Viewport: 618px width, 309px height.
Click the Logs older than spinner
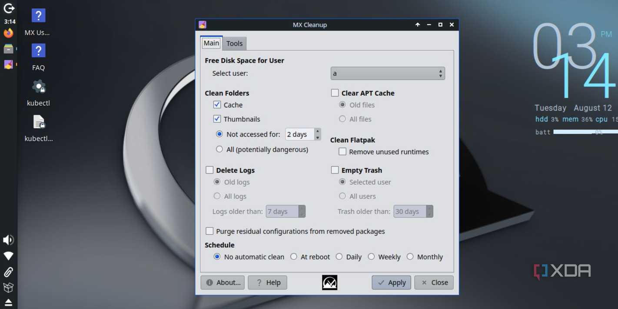click(286, 212)
